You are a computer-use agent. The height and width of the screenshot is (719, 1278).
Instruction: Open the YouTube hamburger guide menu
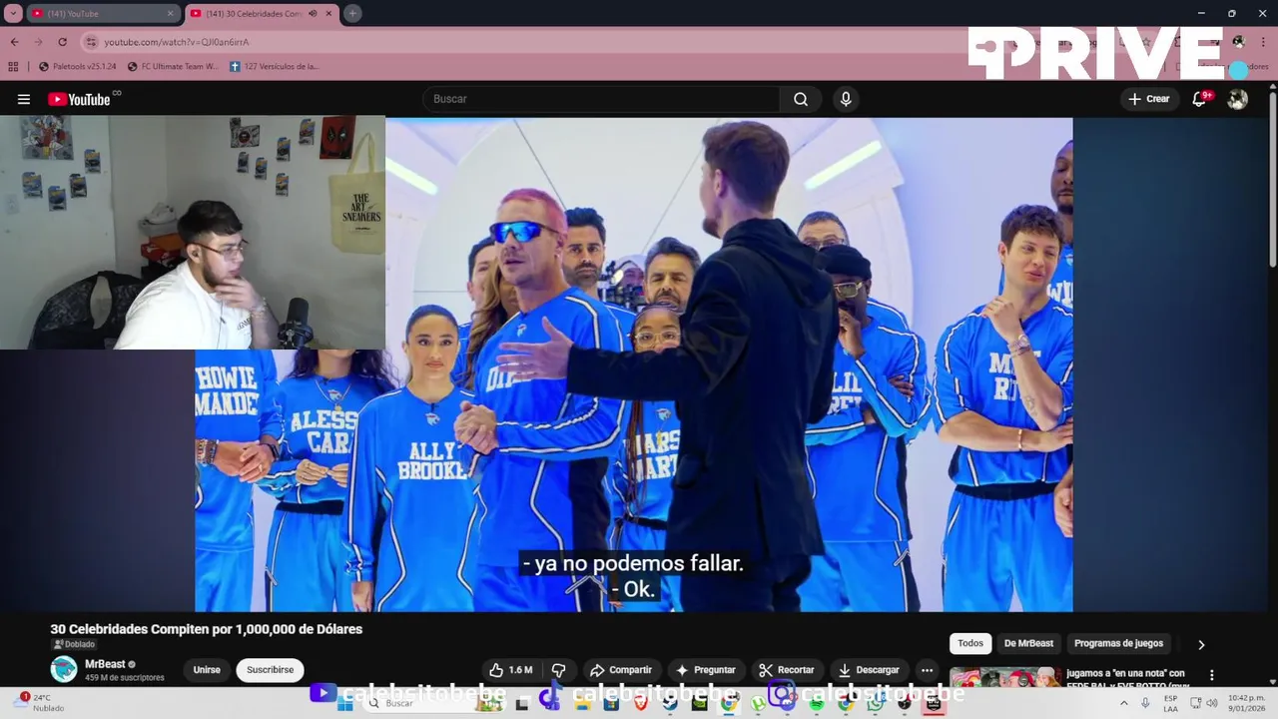coord(24,99)
